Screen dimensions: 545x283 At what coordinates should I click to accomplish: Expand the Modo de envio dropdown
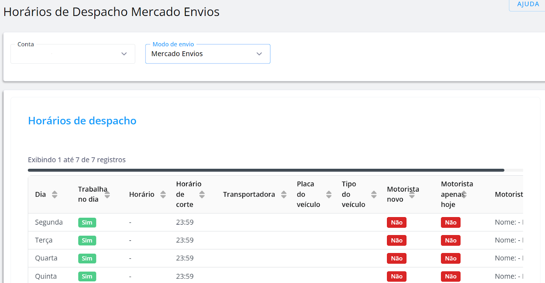[208, 54]
